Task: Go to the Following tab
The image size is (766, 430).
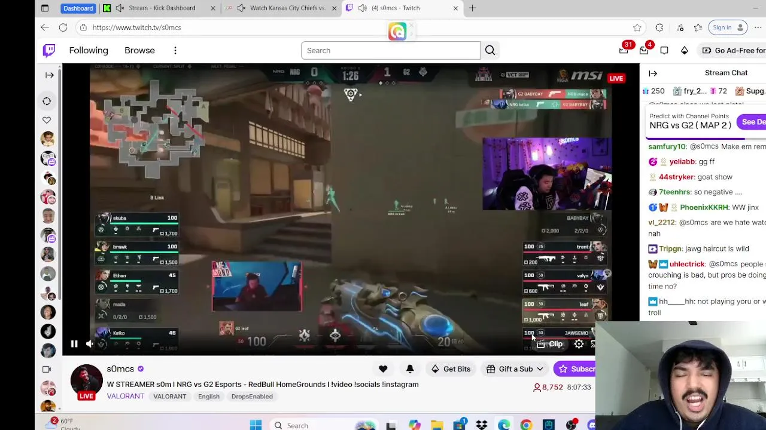Action: 89,51
